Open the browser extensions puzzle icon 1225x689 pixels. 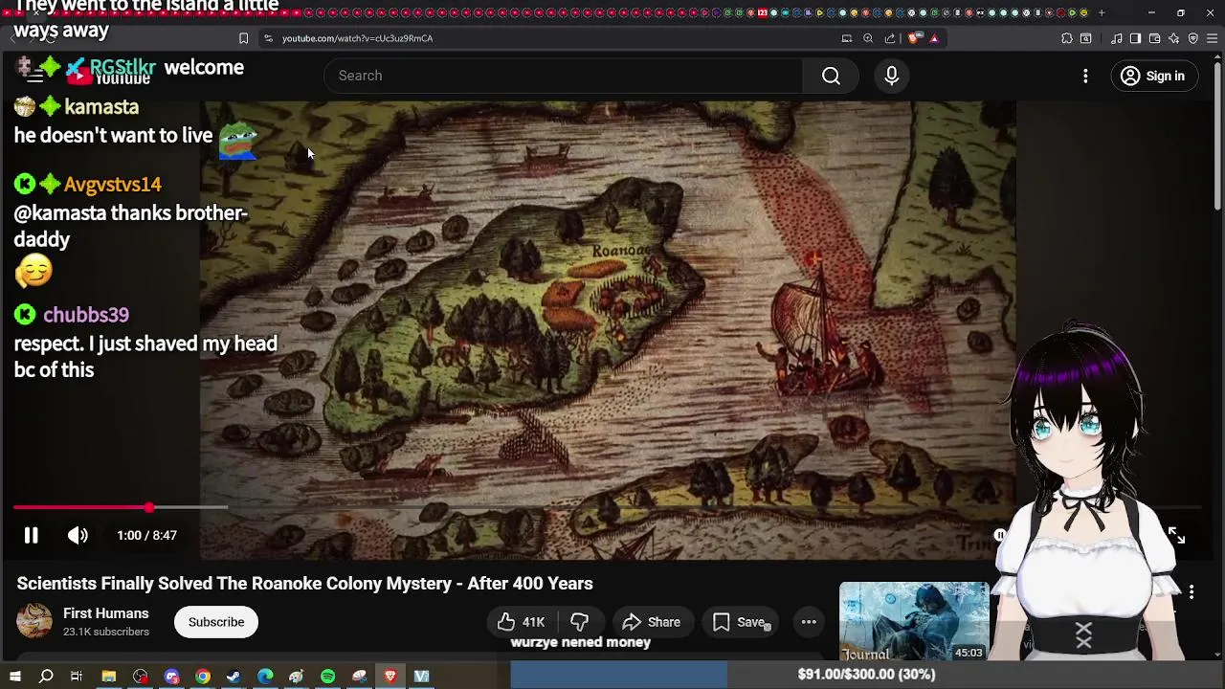(x=1067, y=38)
